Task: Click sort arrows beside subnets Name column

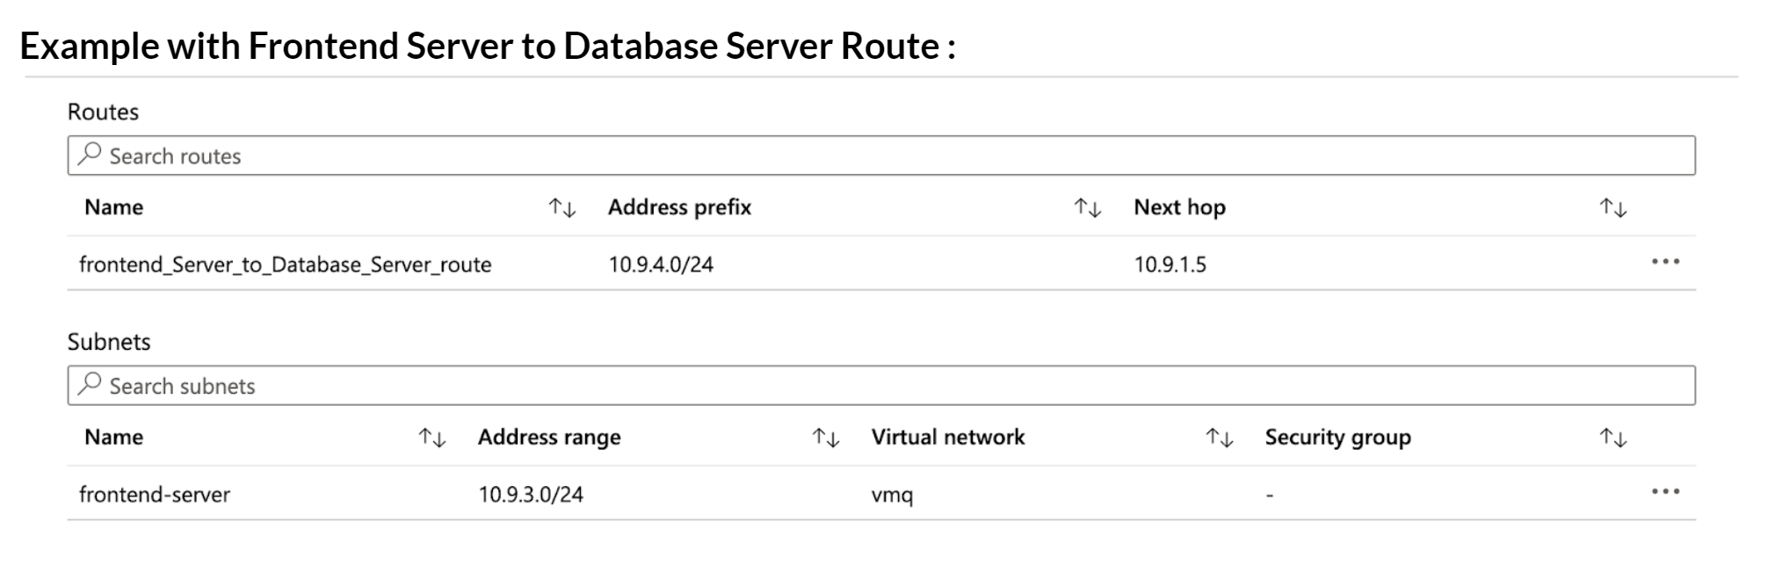Action: pyautogui.click(x=431, y=438)
